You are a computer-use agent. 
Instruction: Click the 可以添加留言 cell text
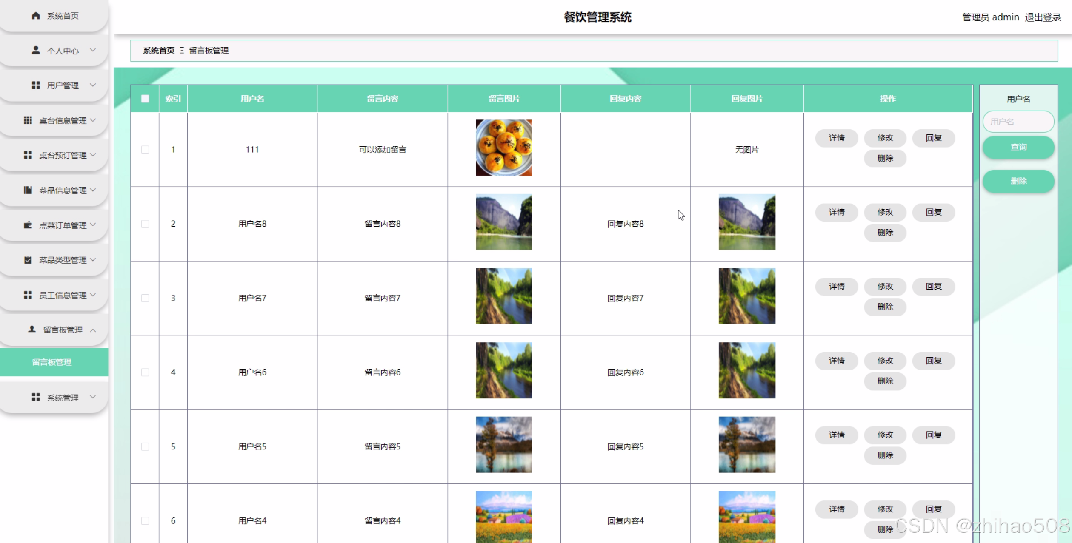(382, 150)
